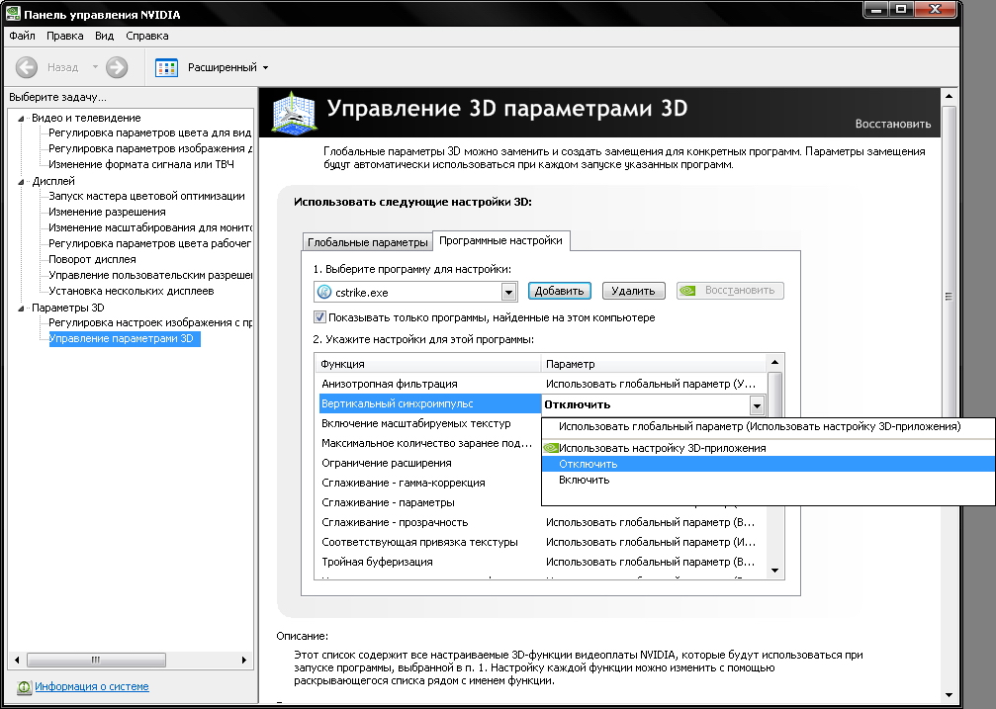Select Установка нескольких дисплеев tree item
Viewport: 996px width, 709px height.
131,291
